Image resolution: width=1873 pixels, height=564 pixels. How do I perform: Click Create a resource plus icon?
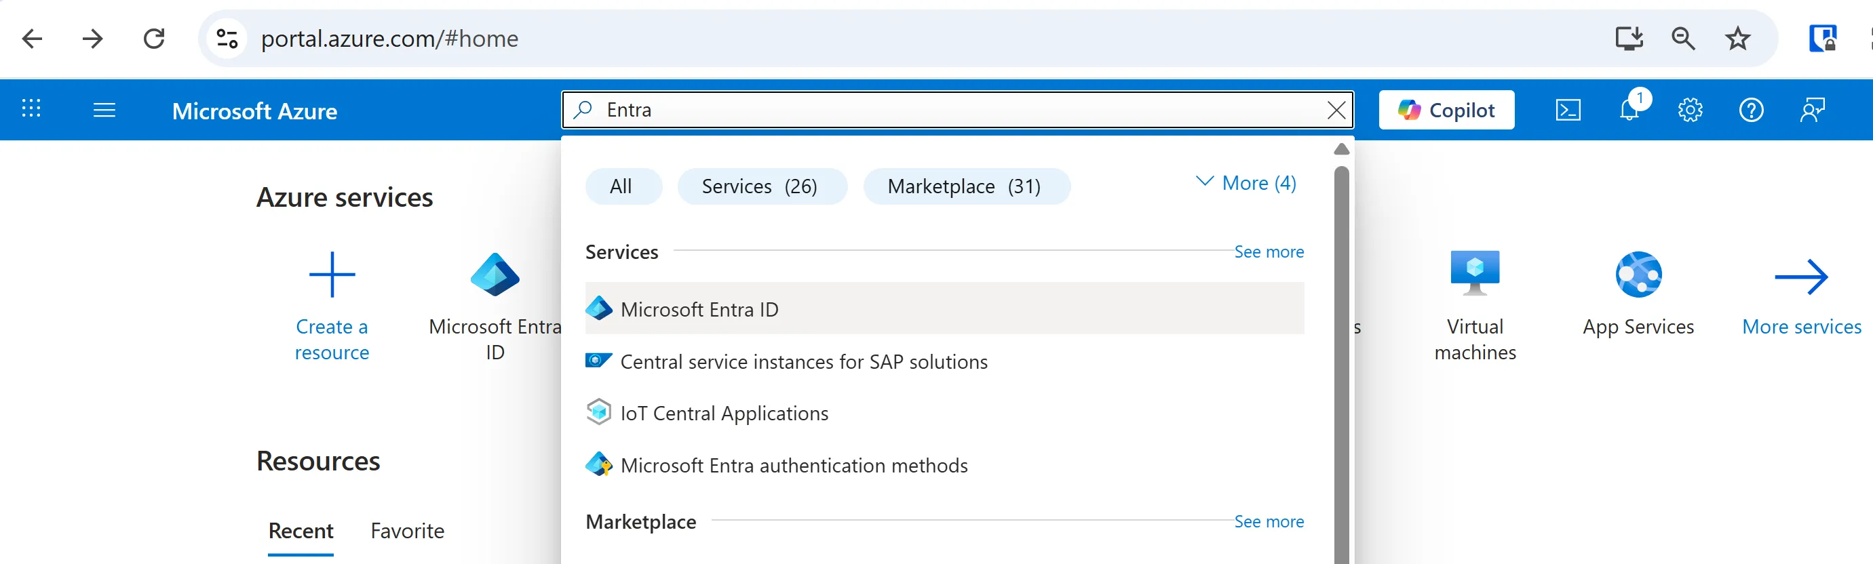(332, 275)
